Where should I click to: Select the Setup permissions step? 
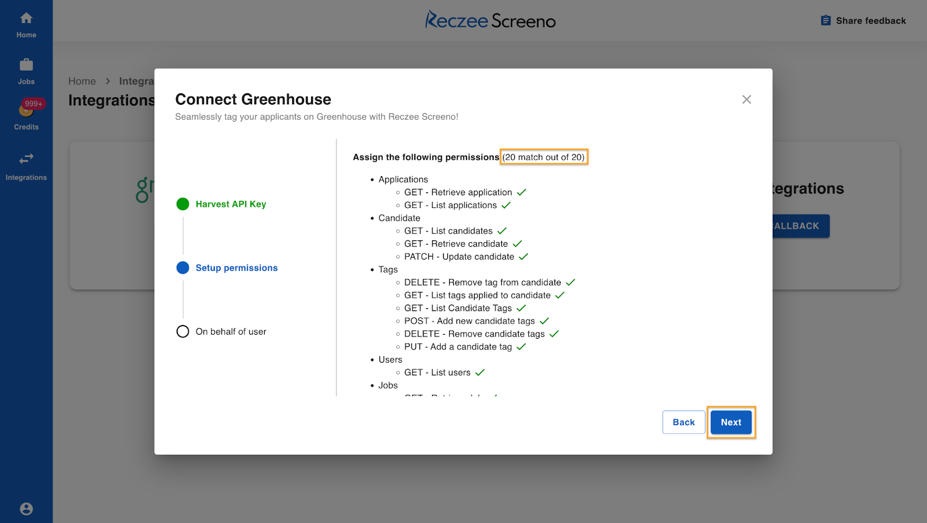coord(236,268)
